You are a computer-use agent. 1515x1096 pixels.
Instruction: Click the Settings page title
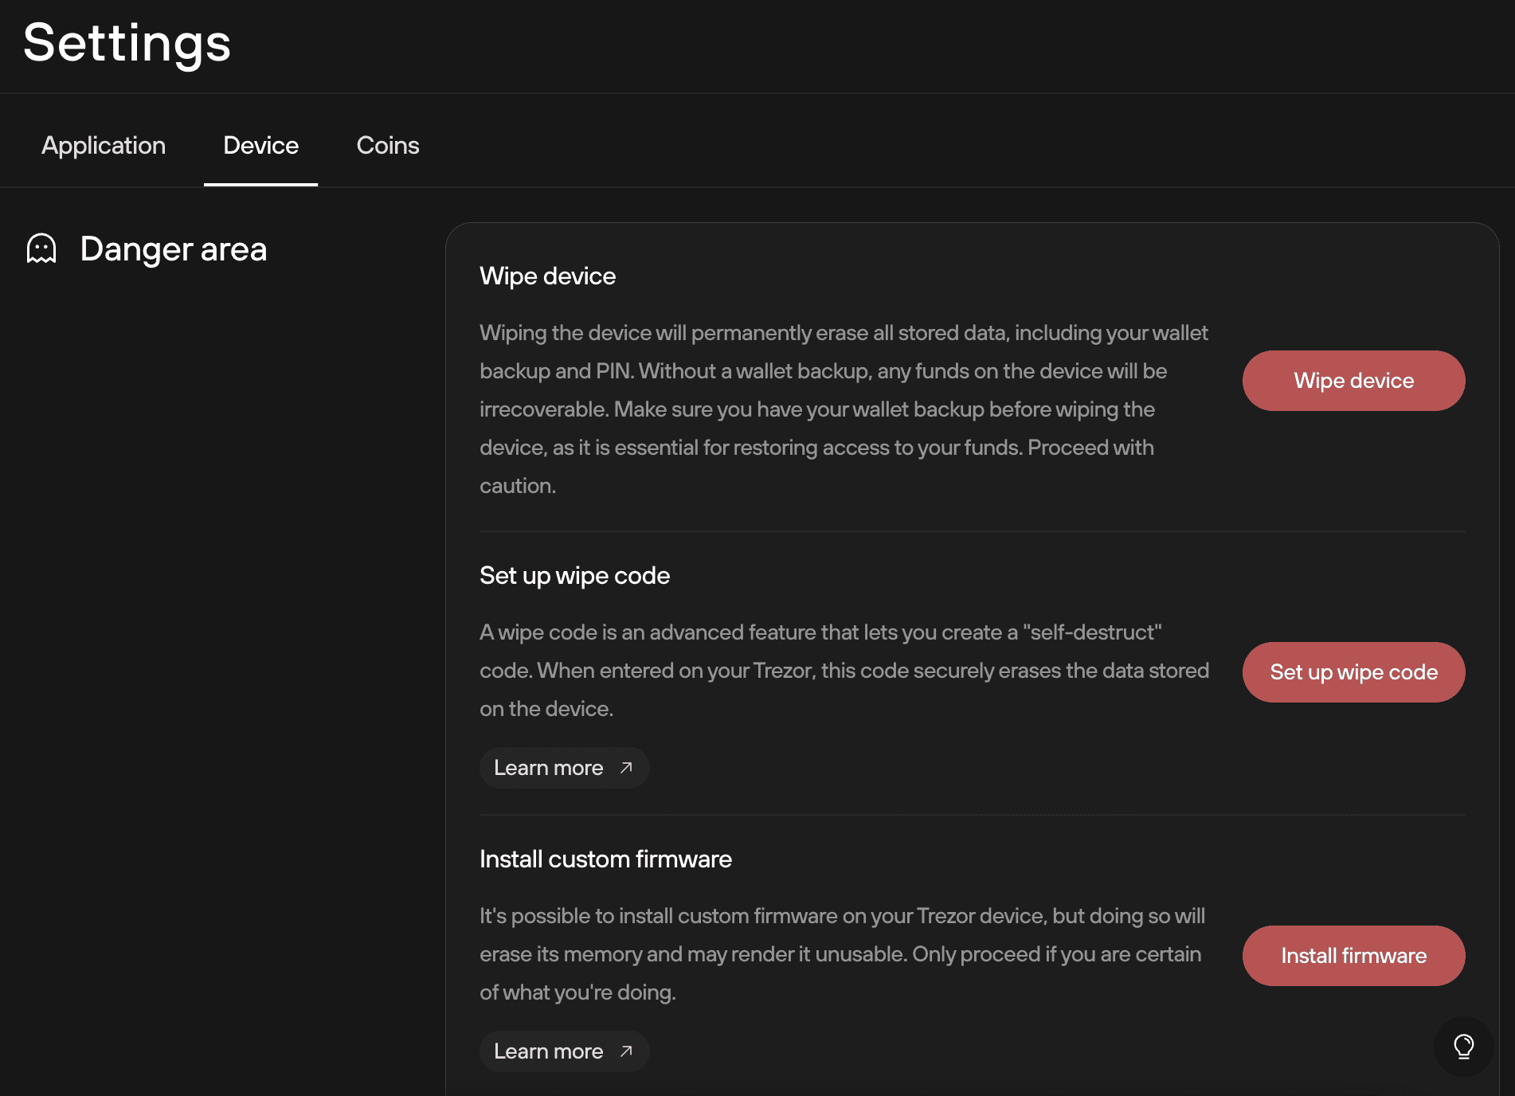127,43
